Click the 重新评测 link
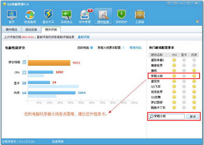The width and height of the screenshot is (204, 145). tap(83, 37)
